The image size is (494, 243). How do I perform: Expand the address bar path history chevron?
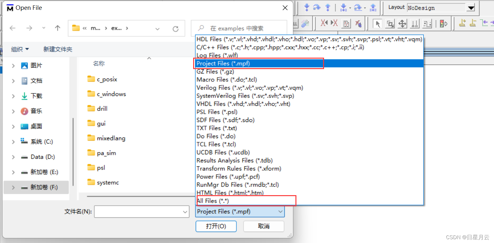point(157,29)
